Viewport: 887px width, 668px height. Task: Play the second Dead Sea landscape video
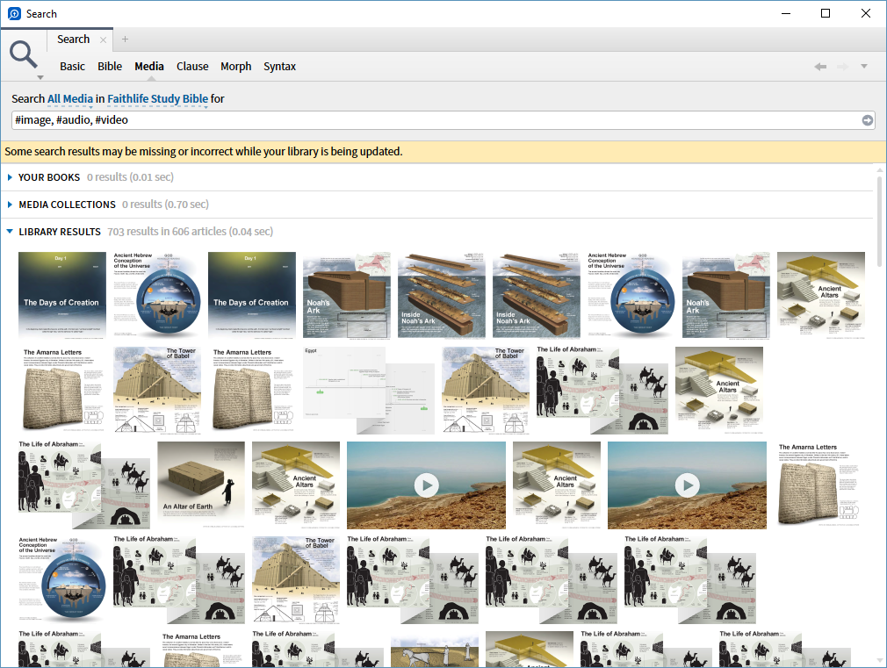688,485
